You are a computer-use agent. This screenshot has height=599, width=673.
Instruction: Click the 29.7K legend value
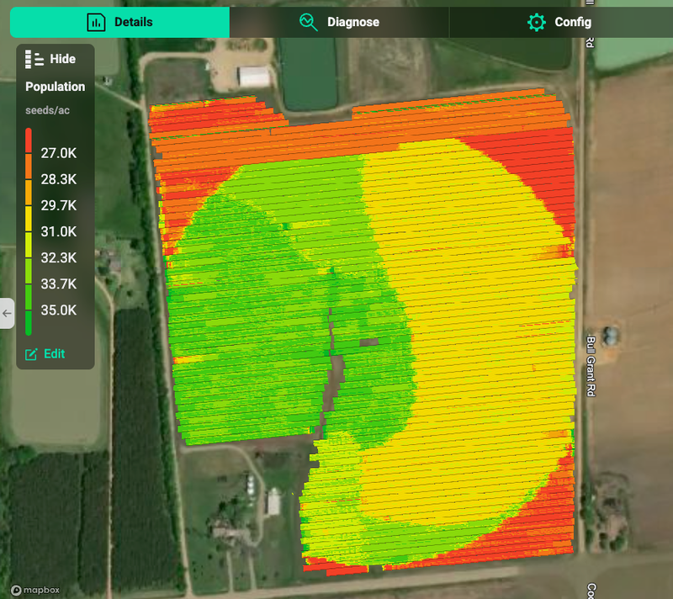coord(59,205)
